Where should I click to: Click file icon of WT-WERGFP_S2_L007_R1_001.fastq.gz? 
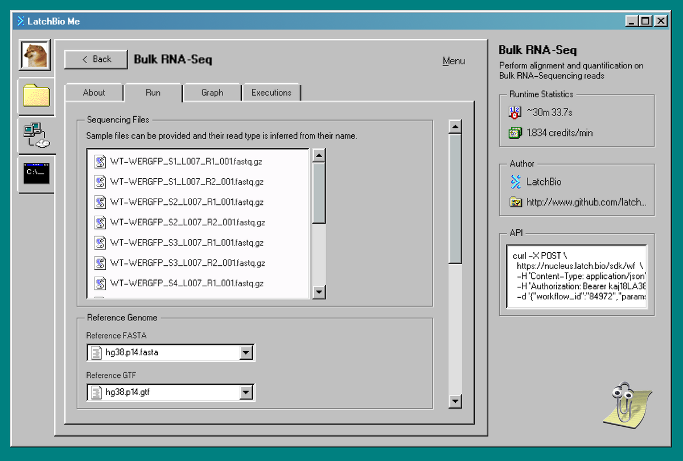pos(100,202)
